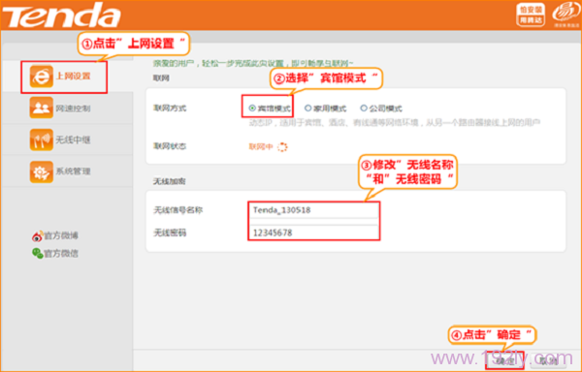Select the 无线中继 antenna icon
582x372 pixels.
[x=41, y=139]
